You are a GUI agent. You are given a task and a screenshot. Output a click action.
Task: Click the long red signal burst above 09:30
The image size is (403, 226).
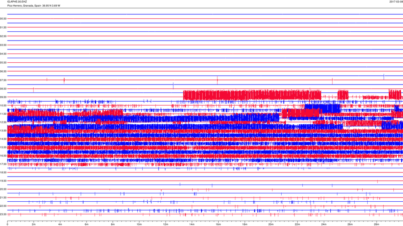[x=252, y=95]
